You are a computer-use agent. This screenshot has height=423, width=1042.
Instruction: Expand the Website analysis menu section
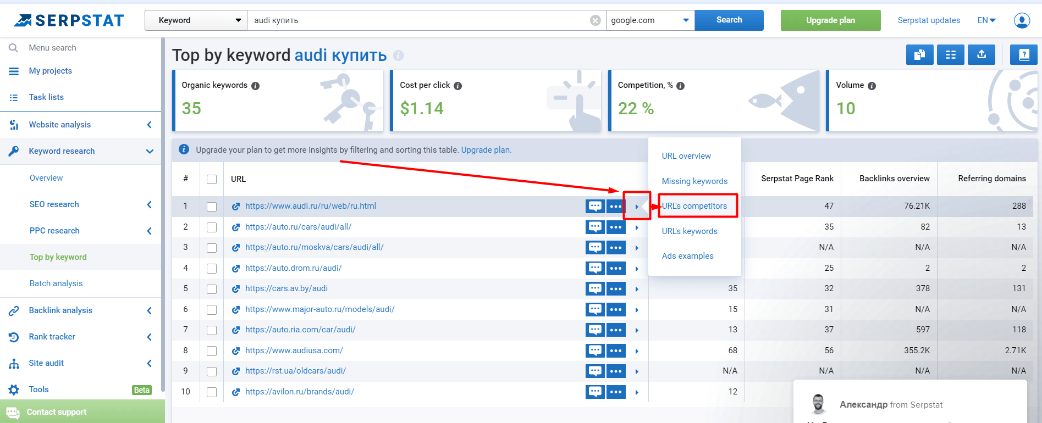pyautogui.click(x=149, y=125)
